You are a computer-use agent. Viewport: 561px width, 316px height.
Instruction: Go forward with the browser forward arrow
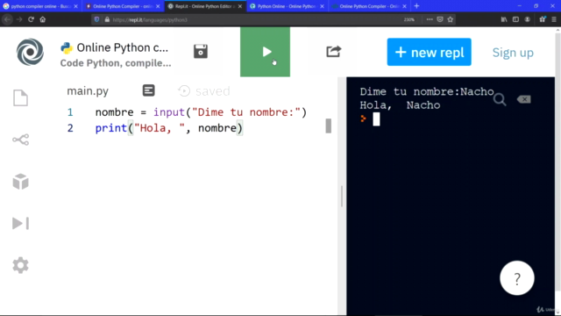(19, 19)
